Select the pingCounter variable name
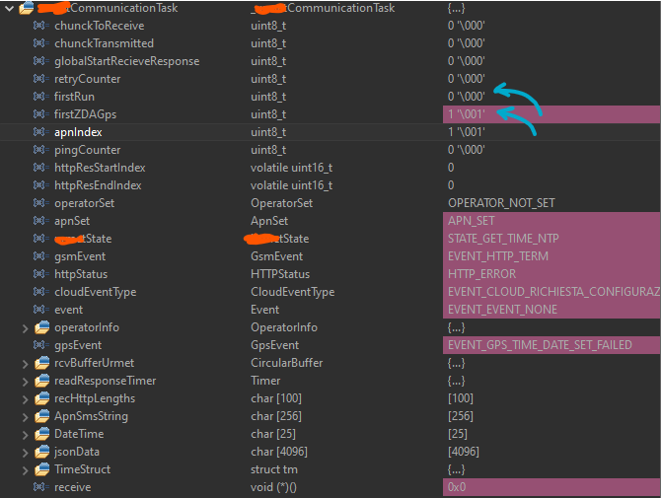The image size is (661, 498). point(87,150)
